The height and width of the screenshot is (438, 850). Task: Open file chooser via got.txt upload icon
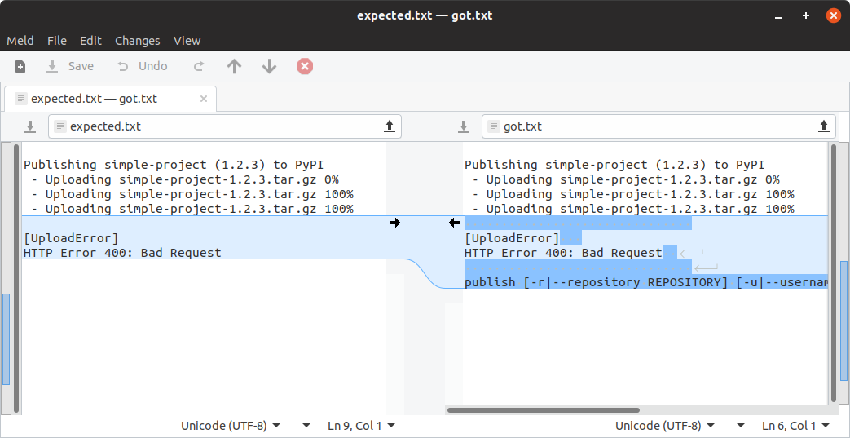coord(824,126)
